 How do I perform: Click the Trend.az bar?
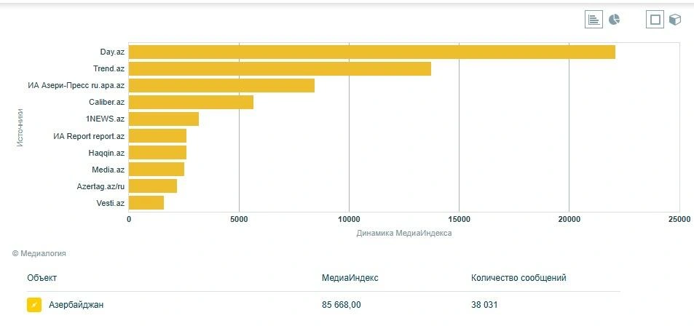280,68
